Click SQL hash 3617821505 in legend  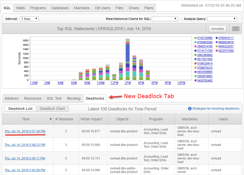click(x=205, y=59)
